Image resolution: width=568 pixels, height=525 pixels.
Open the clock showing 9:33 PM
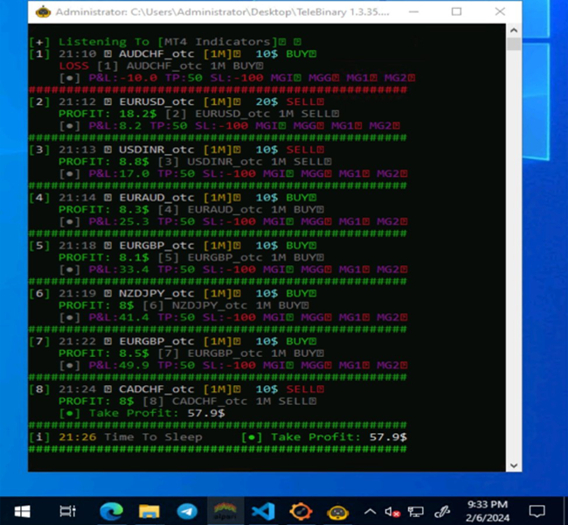coord(489,511)
